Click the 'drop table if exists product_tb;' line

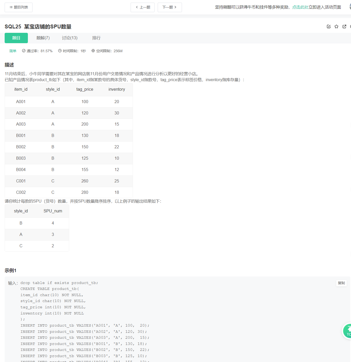(59, 283)
